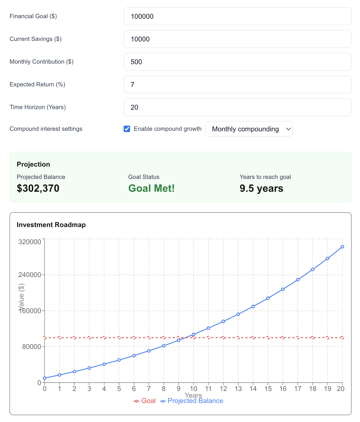Click the Current Savings input field
This screenshot has height=422, width=360.
237,39
